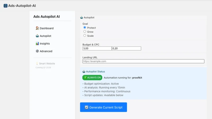Focus the budget field showing 3,00
Viewport: 212px width, 119px height.
click(97, 48)
